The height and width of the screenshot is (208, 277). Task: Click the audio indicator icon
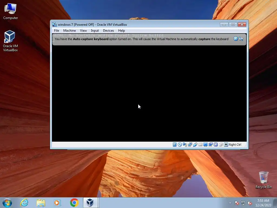[185, 145]
